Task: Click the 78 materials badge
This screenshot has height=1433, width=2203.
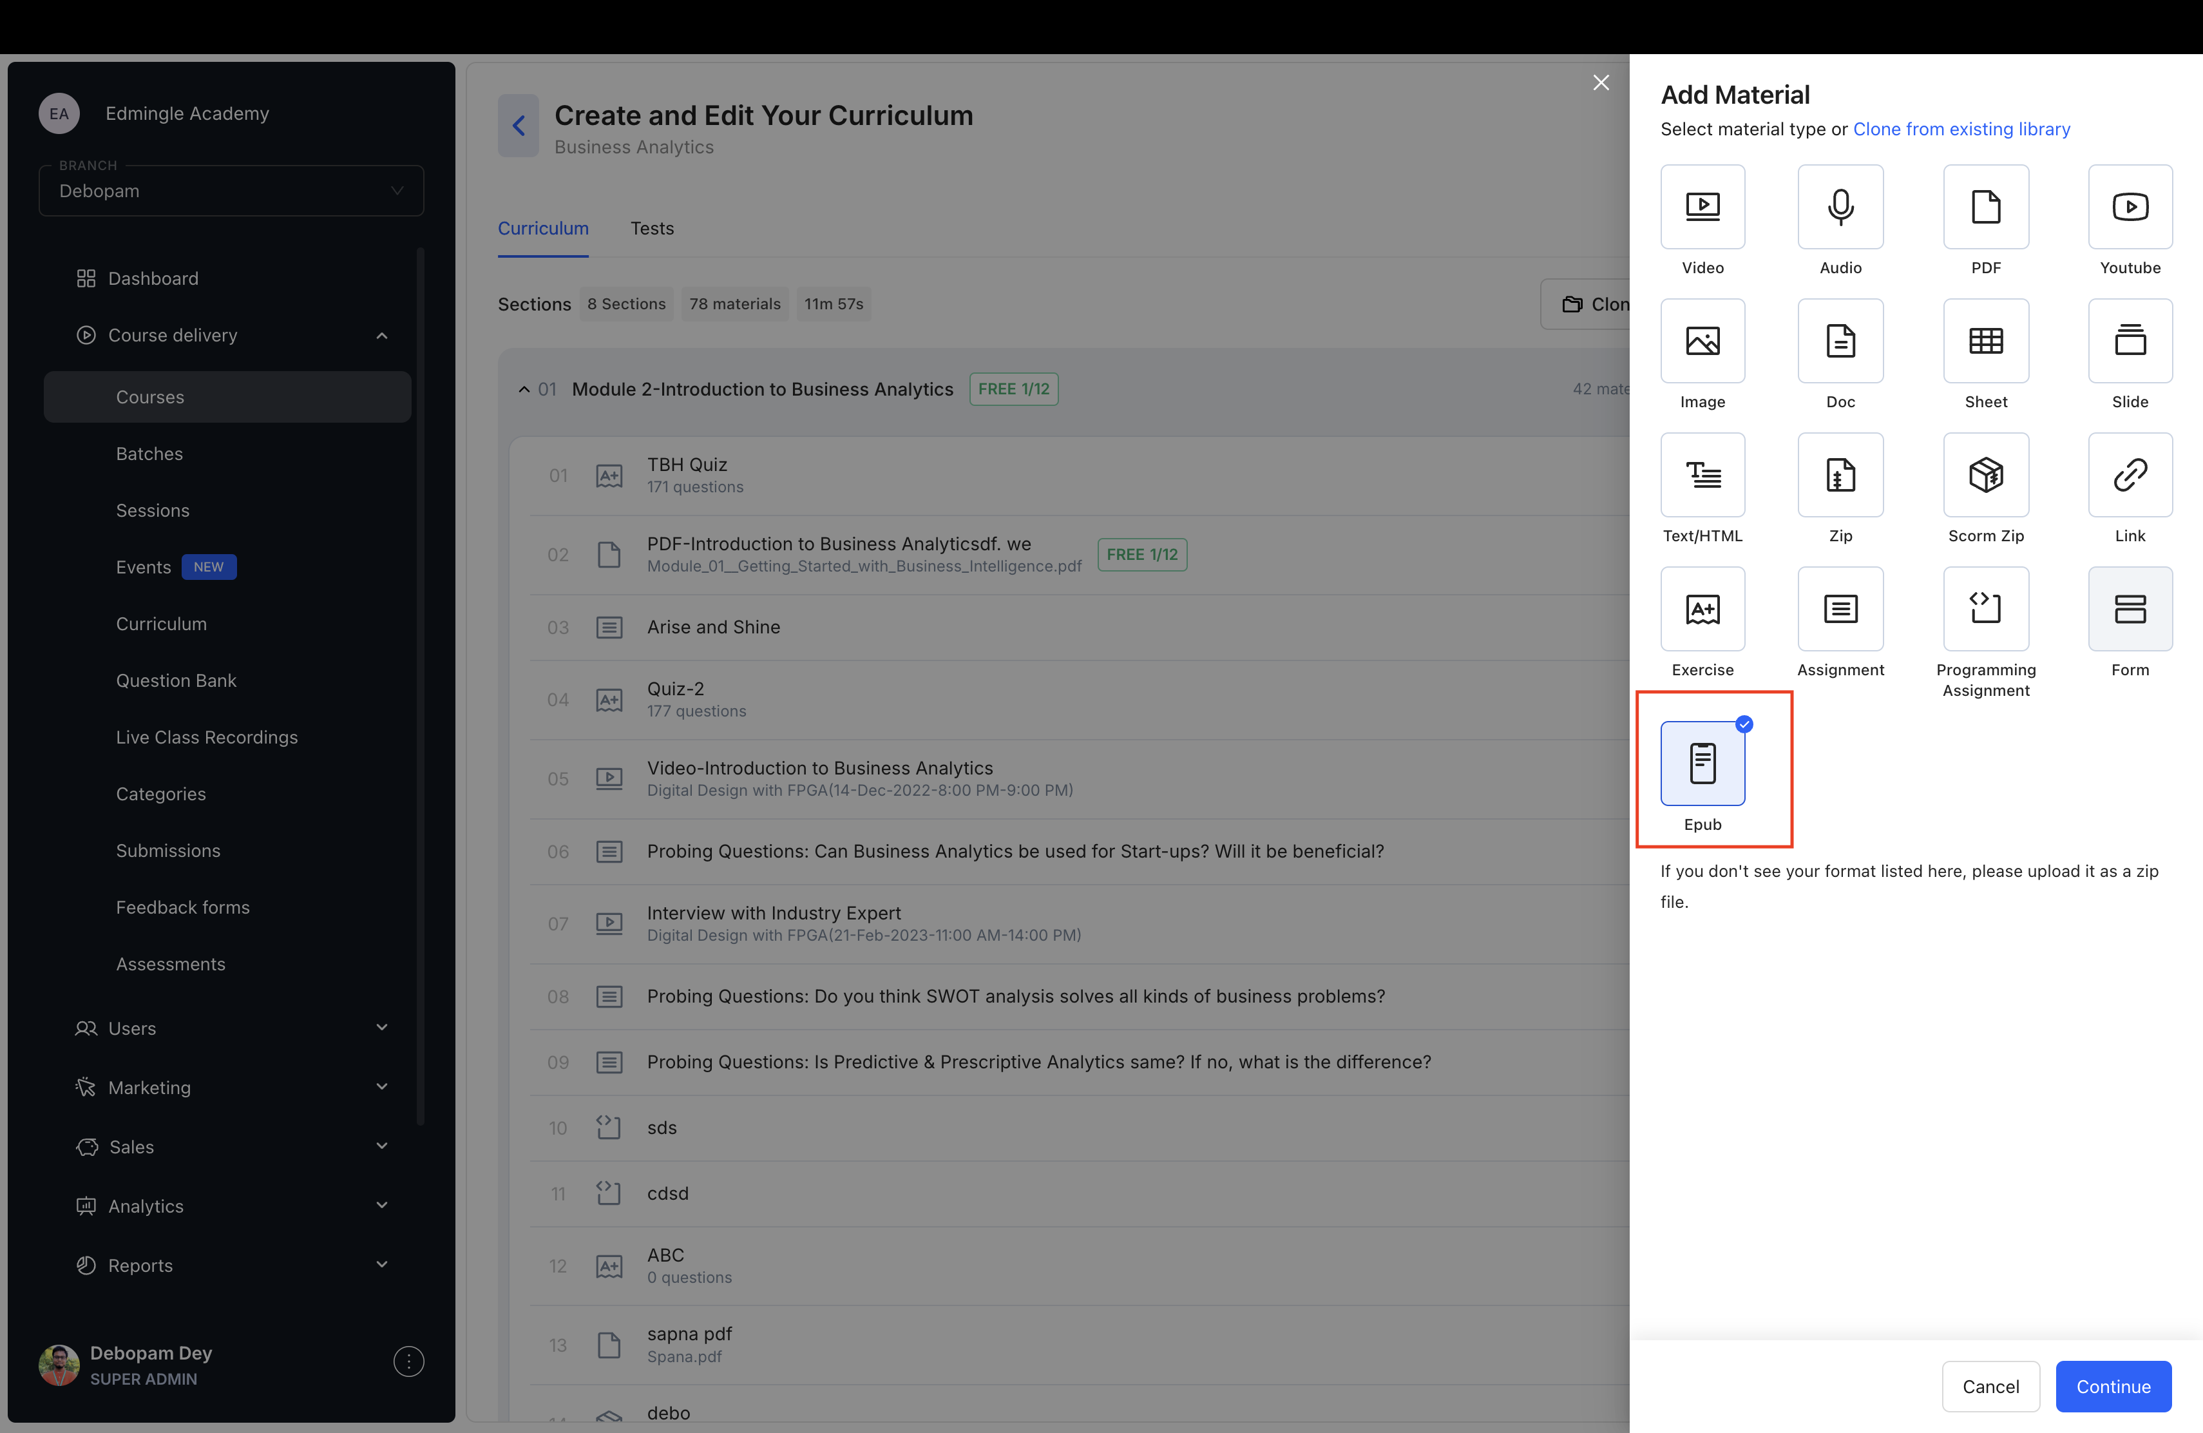Action: [735, 303]
